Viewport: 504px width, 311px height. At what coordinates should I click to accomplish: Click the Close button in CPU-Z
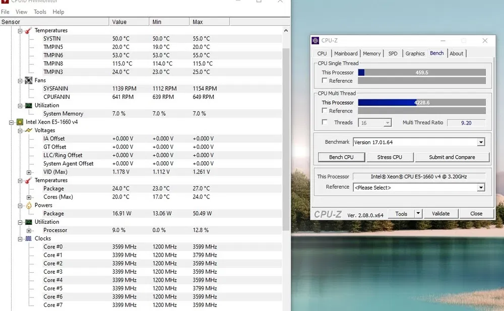point(476,214)
